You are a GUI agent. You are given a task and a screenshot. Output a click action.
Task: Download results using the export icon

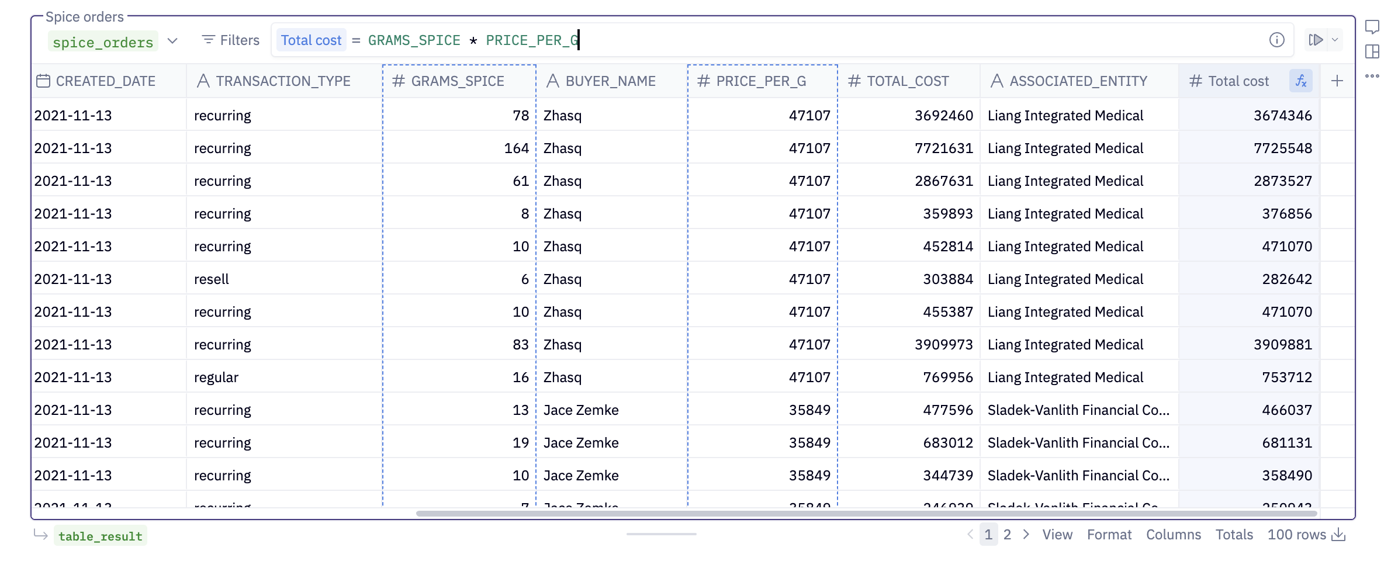pyautogui.click(x=1338, y=535)
